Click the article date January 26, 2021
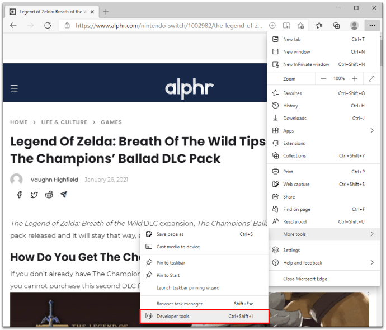This screenshot has height=330, width=386. click(106, 180)
